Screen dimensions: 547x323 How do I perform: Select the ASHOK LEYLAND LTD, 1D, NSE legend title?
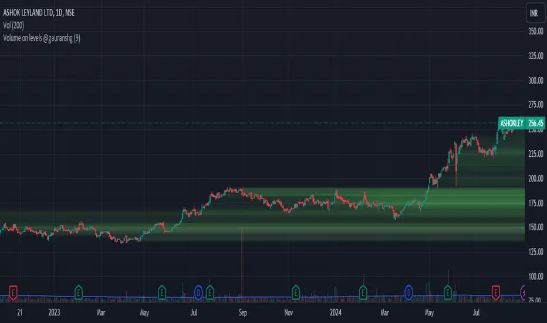39,12
